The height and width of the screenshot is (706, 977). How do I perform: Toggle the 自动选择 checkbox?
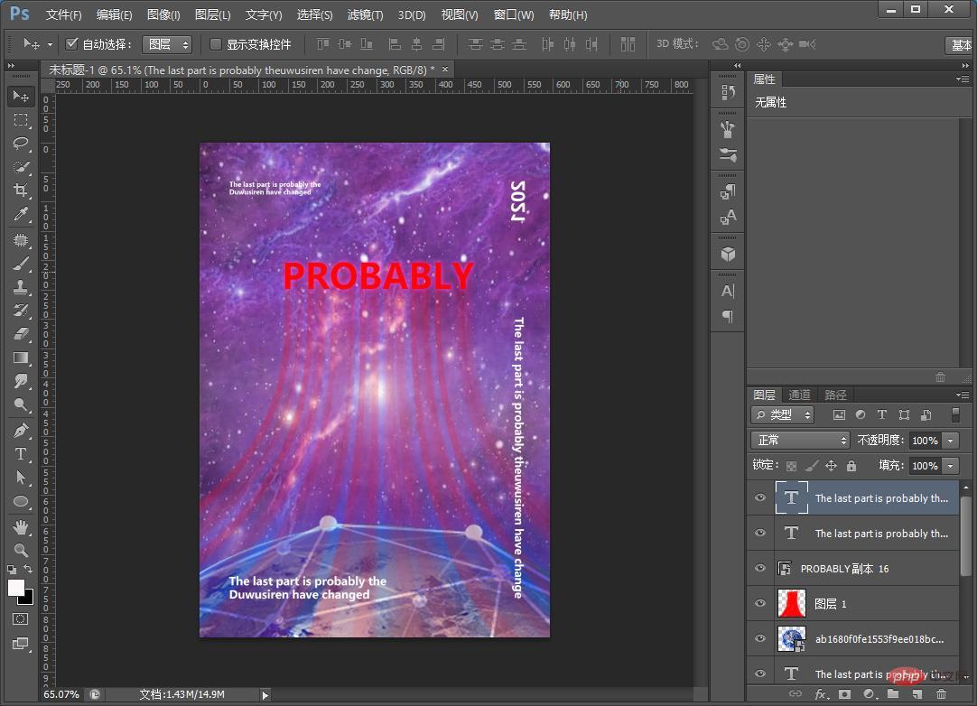coord(71,43)
